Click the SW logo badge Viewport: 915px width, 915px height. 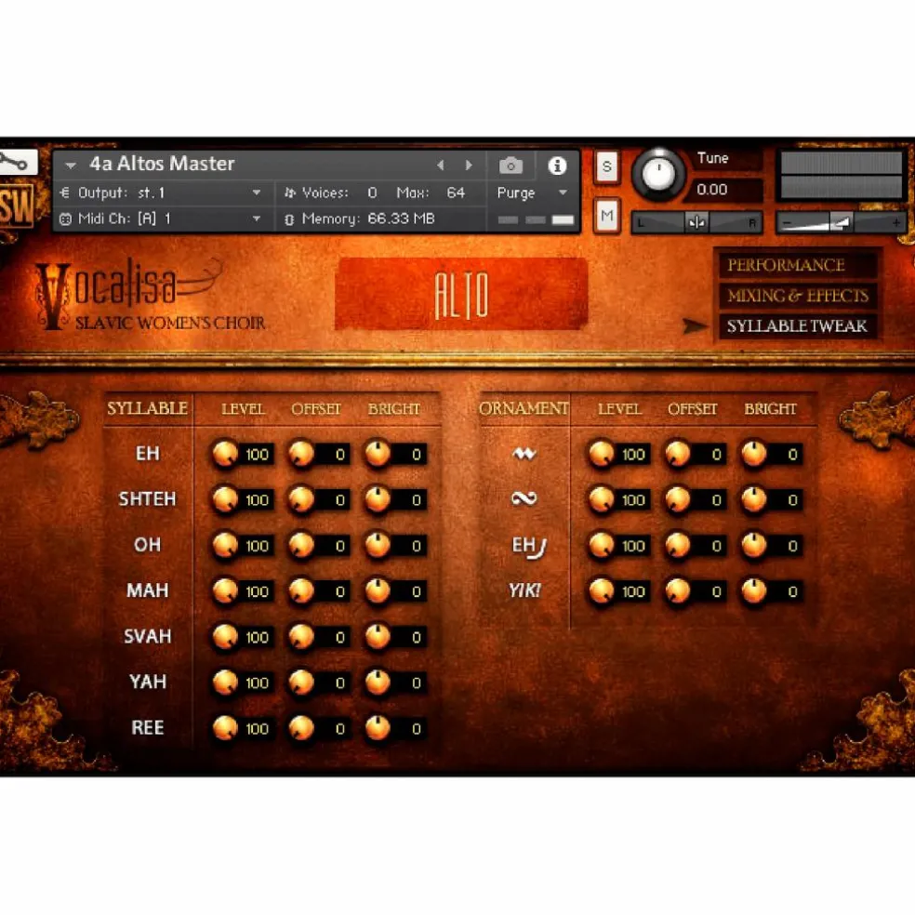coord(17,208)
